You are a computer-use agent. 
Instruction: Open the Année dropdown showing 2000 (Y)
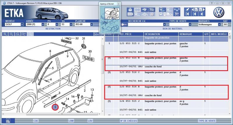pyautogui.click(x=43, y=24)
